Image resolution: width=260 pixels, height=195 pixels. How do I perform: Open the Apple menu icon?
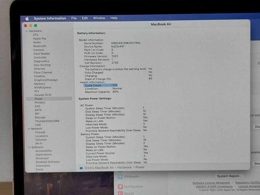27,19
